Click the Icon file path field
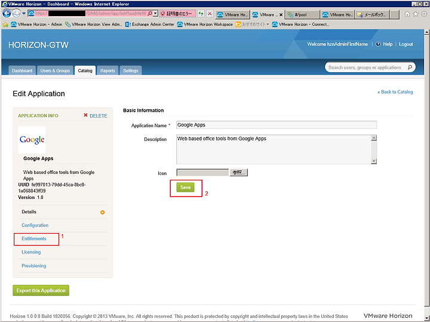The width and height of the screenshot is (430, 322). pyautogui.click(x=202, y=173)
